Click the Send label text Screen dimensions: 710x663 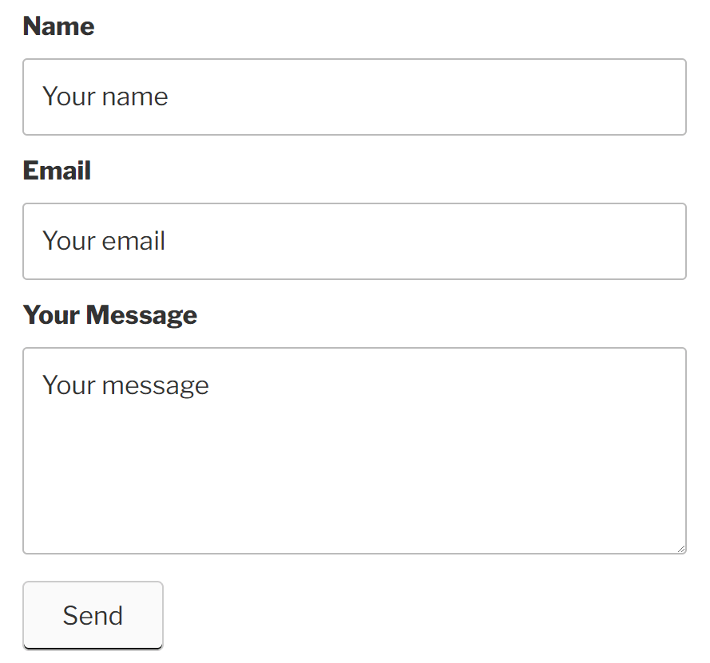93,614
